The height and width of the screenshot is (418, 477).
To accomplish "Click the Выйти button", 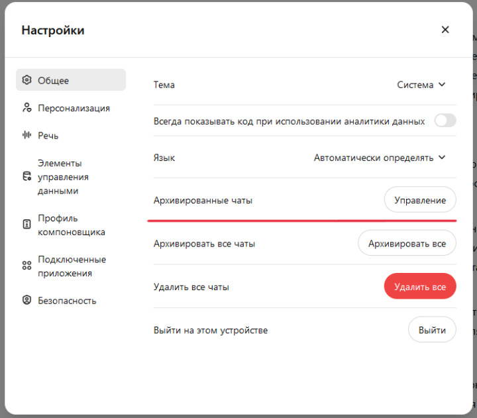I will point(432,330).
